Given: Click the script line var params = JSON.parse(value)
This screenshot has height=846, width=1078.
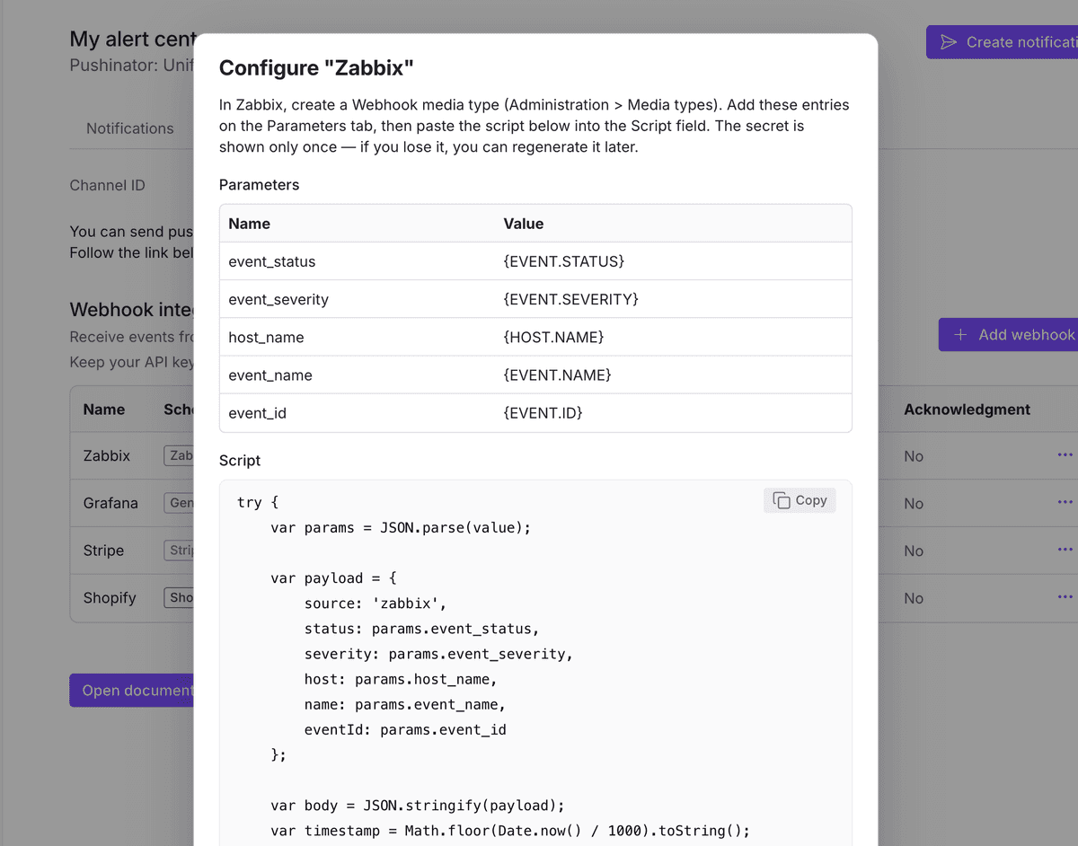Looking at the screenshot, I should pos(401,527).
